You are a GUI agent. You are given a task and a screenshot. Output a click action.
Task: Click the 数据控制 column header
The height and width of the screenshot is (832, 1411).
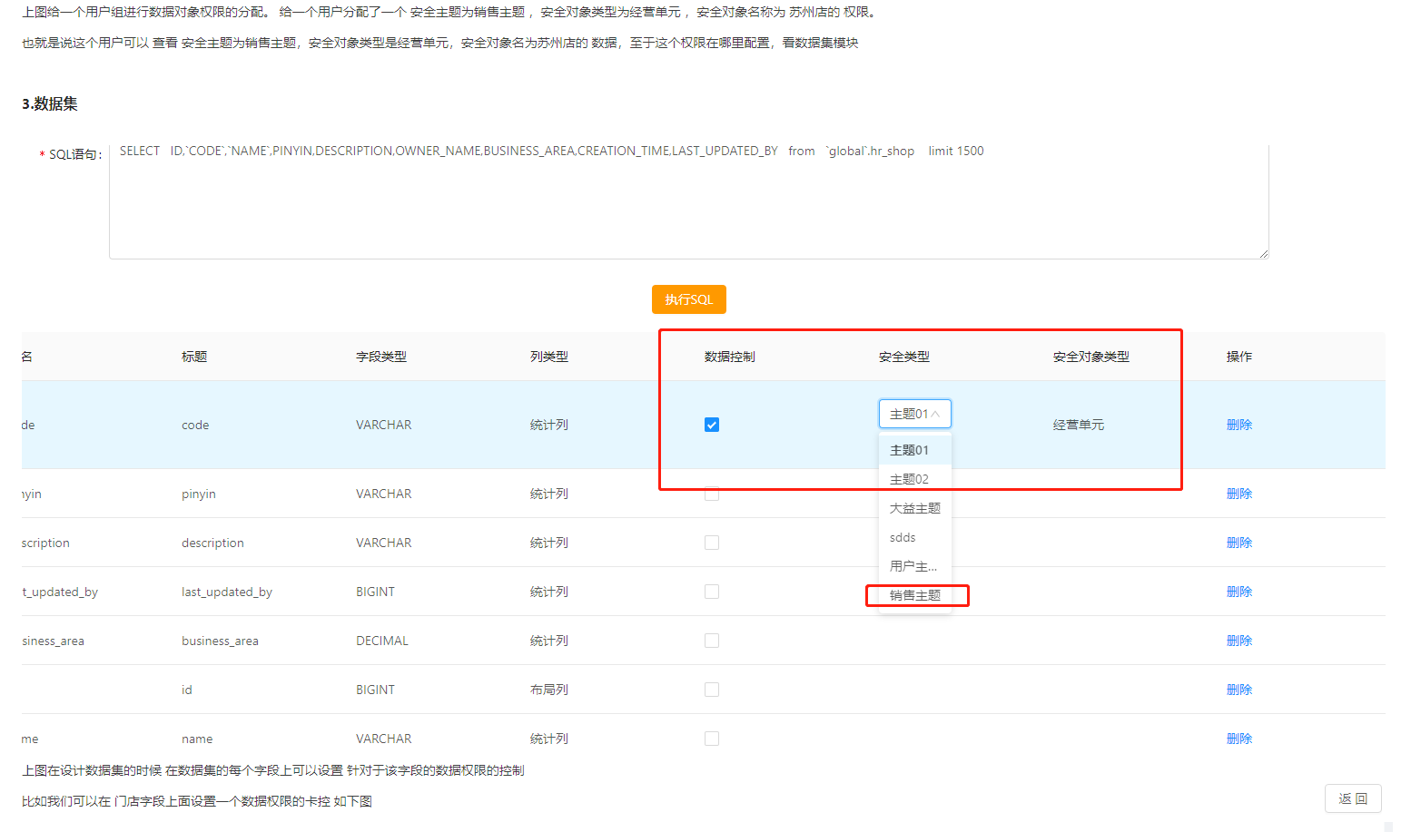point(730,357)
